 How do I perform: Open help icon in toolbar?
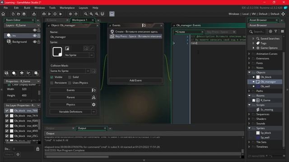coord(76,14)
